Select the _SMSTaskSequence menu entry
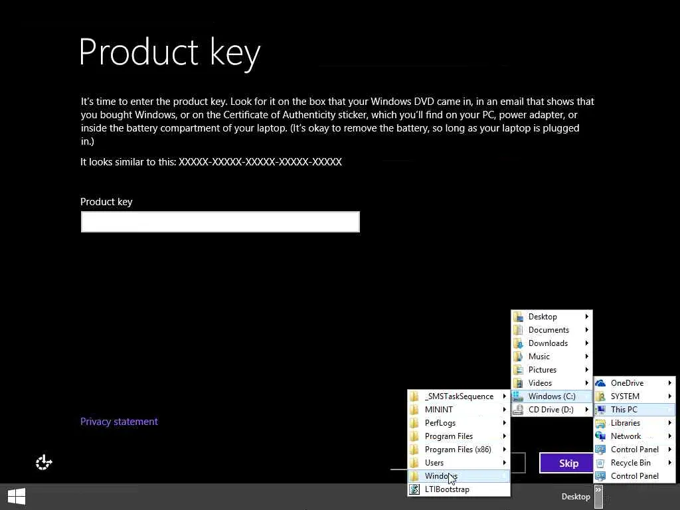Image resolution: width=680 pixels, height=510 pixels. (x=459, y=396)
